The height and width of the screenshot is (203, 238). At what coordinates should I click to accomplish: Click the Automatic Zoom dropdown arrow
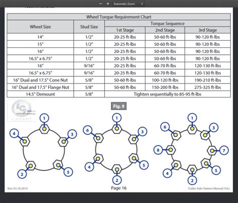coord(142,4)
